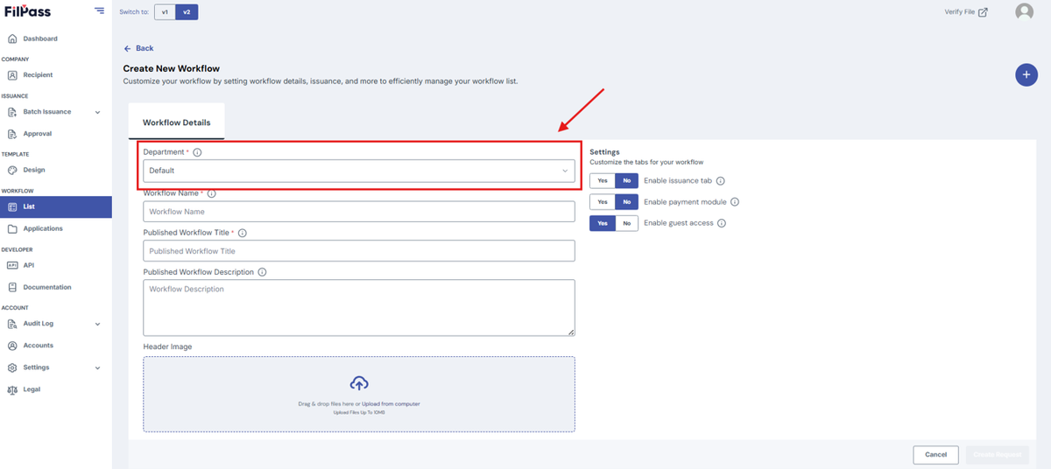Show Enable guest access info icon
Viewport: 1051px width, 469px height.
(x=722, y=223)
